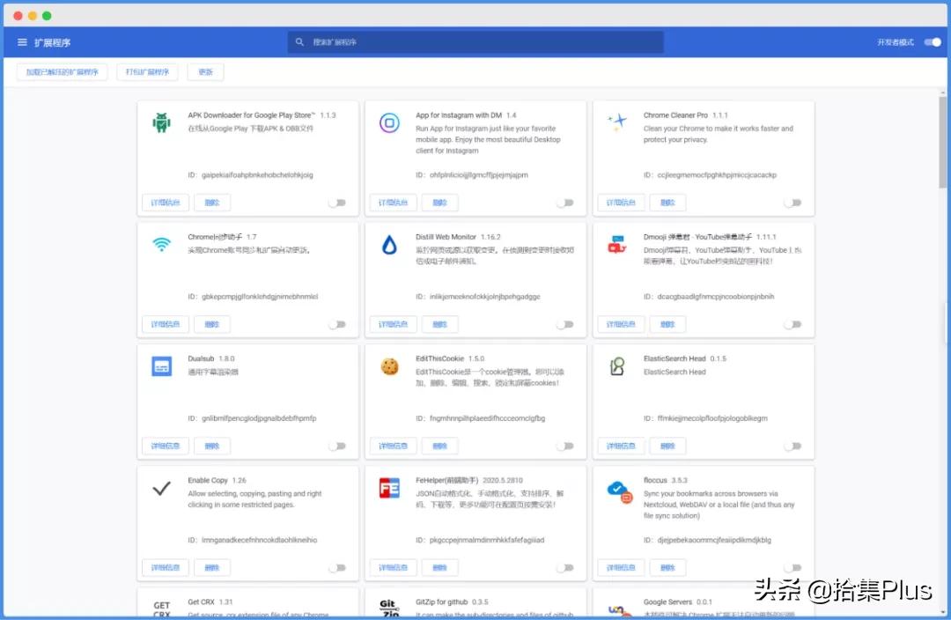Open details for Dmooji extension

tap(621, 325)
